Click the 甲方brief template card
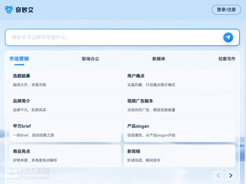This screenshot has width=246, height=184. point(65,130)
